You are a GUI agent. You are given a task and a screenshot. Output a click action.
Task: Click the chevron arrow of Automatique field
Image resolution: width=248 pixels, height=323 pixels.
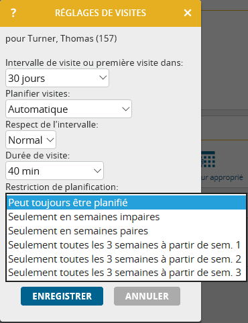(x=126, y=109)
